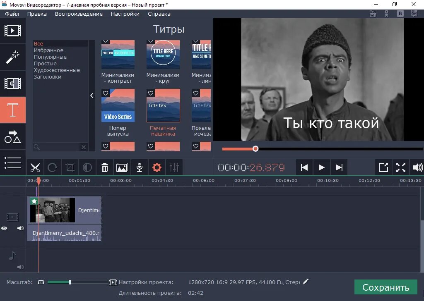The width and height of the screenshot is (424, 301).
Task: Open the Файл menu
Action: [12, 14]
